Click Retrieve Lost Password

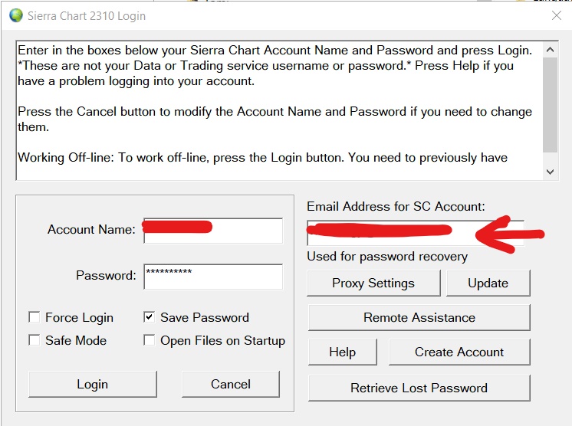(419, 388)
